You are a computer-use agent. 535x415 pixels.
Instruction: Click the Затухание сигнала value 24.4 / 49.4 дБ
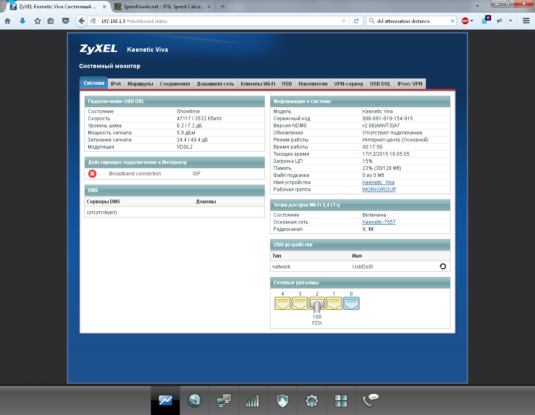click(x=192, y=140)
